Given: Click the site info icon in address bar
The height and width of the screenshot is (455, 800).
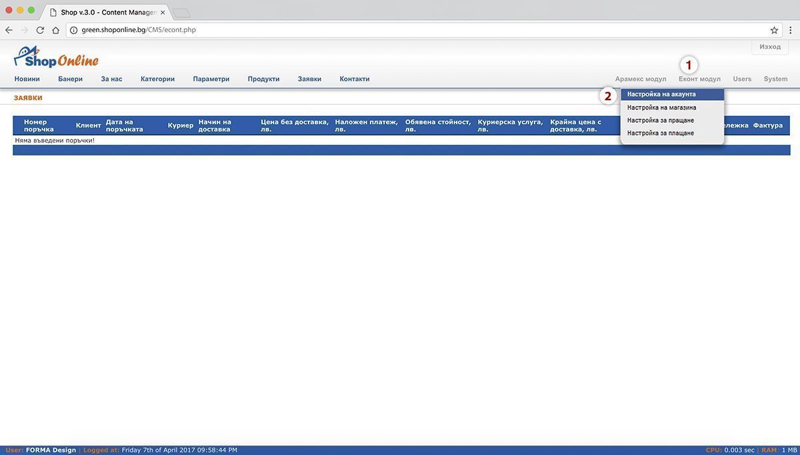Looking at the screenshot, I should (74, 30).
